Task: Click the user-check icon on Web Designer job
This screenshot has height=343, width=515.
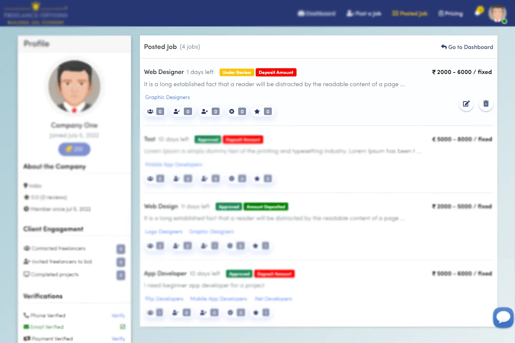Action: click(177, 111)
